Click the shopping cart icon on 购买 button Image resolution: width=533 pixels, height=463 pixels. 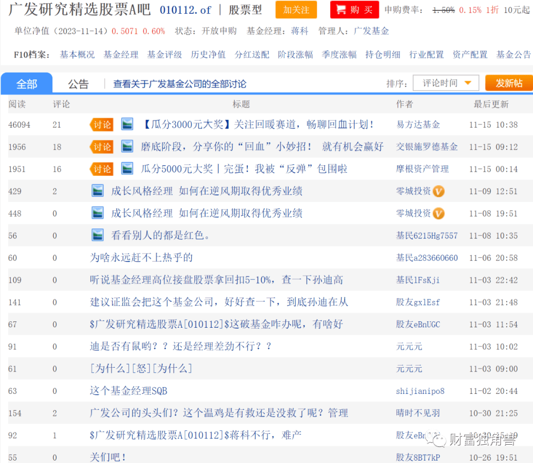pyautogui.click(x=341, y=9)
